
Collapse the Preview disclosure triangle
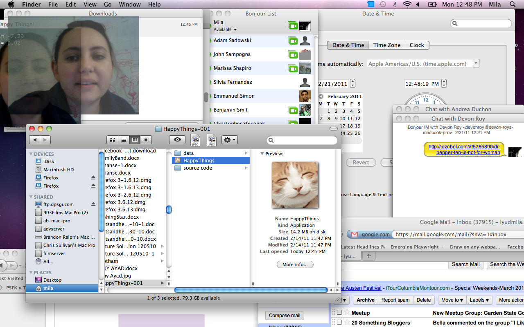(x=262, y=154)
